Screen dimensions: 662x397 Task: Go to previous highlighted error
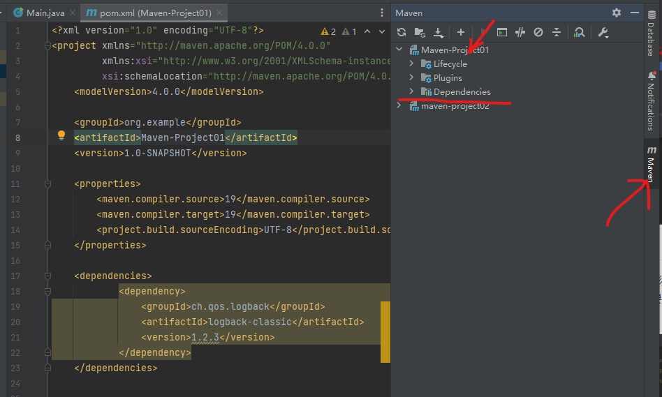click(x=367, y=31)
